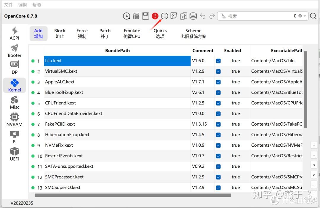The height and width of the screenshot is (208, 320).
Task: Open the Kernel section in the sidebar
Action: click(14, 85)
